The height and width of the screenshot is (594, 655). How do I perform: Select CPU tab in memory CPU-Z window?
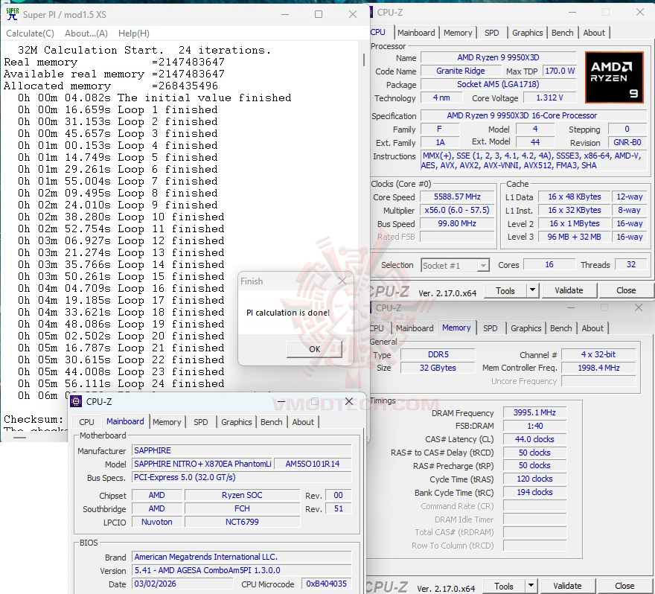tap(377, 328)
